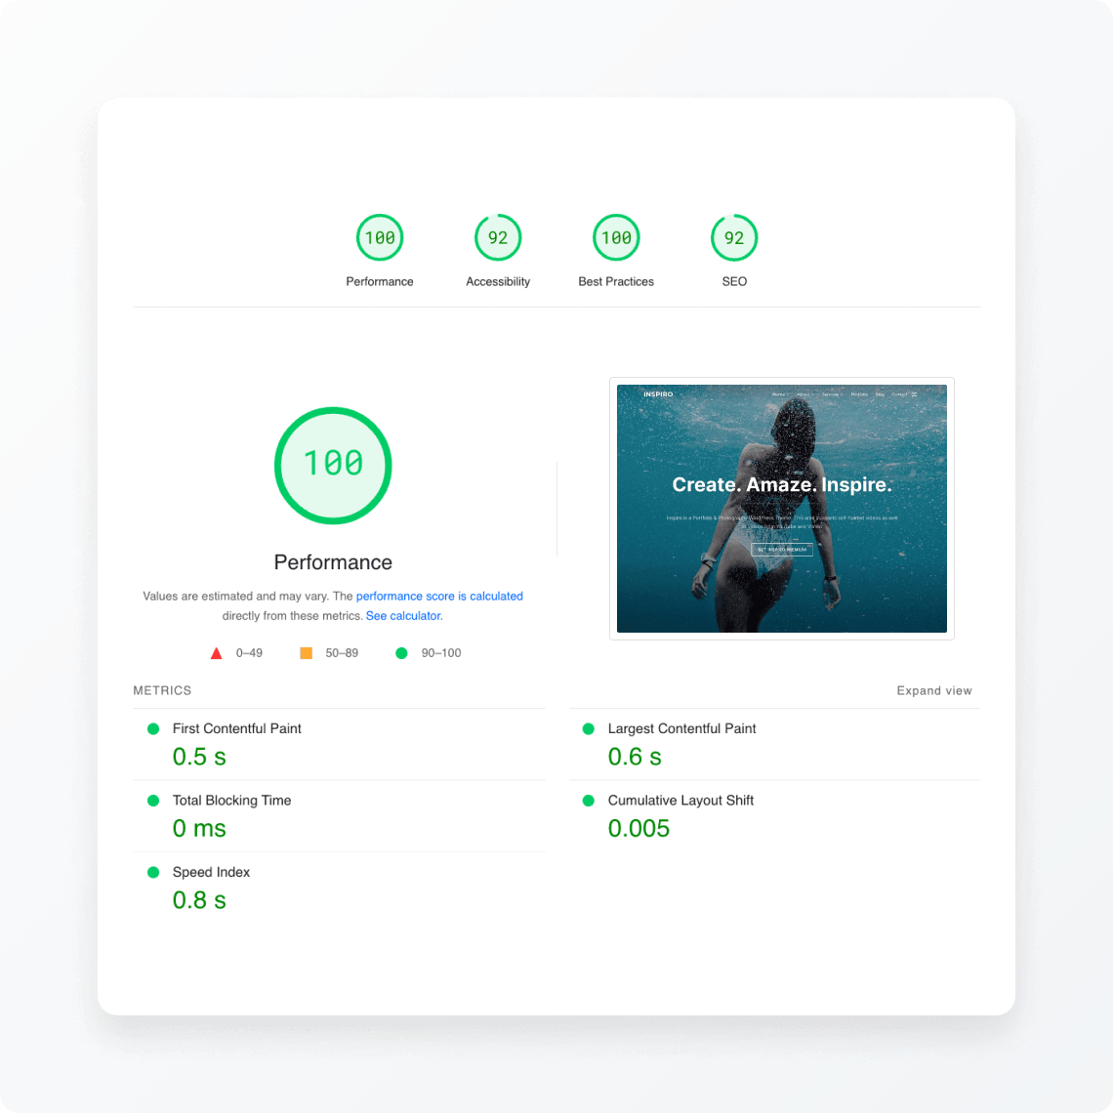Click the 0.6 s Largest Contentful Paint value
This screenshot has width=1113, height=1113.
pos(635,757)
